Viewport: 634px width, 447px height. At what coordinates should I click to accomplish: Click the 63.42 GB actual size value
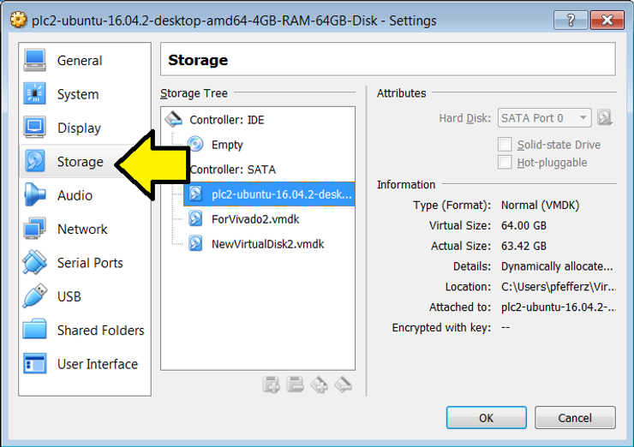tap(523, 246)
